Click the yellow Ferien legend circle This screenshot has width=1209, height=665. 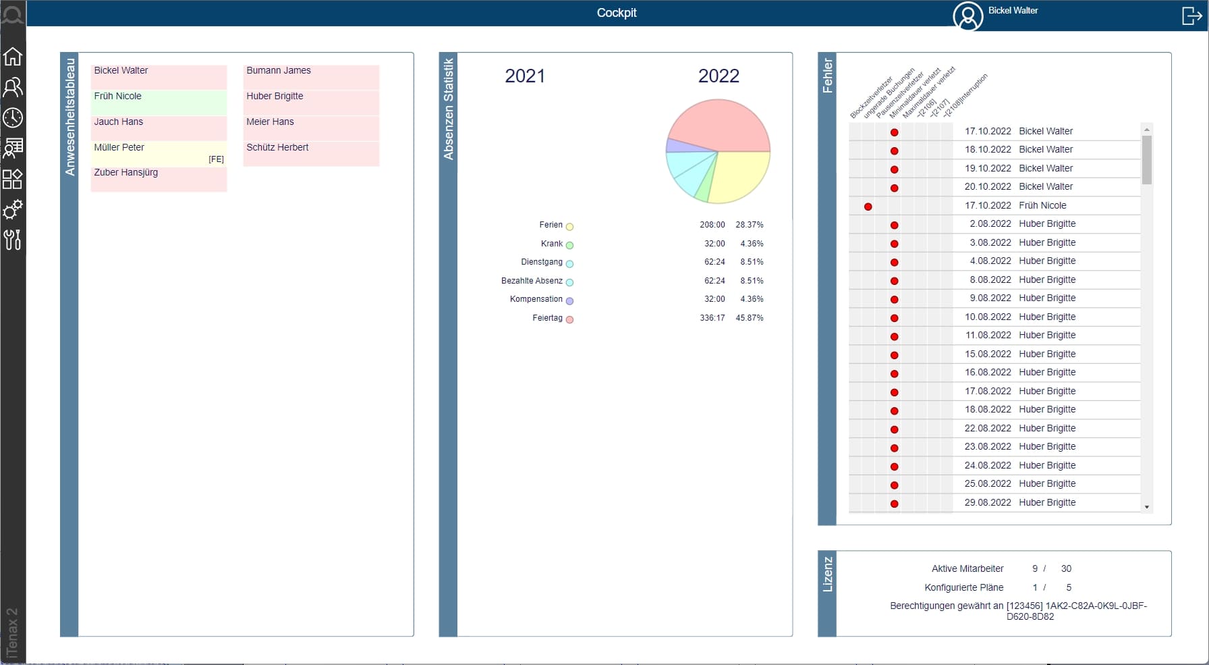tap(569, 227)
